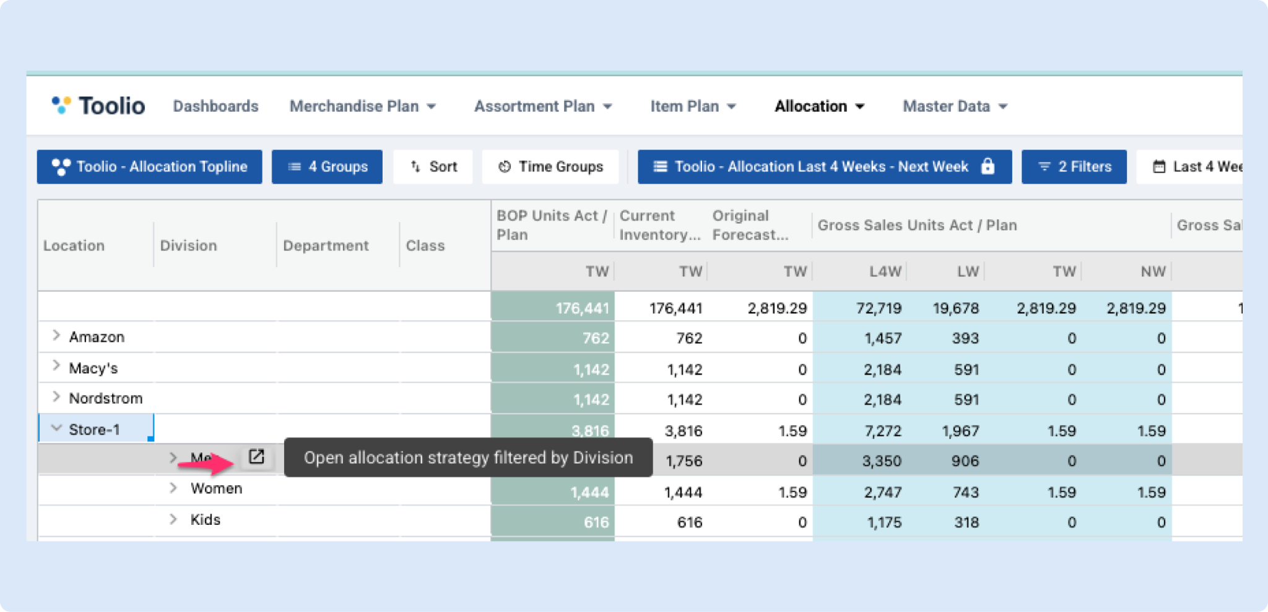Open Last 4 Weeks date selector
This screenshot has width=1268, height=612.
pos(1189,166)
